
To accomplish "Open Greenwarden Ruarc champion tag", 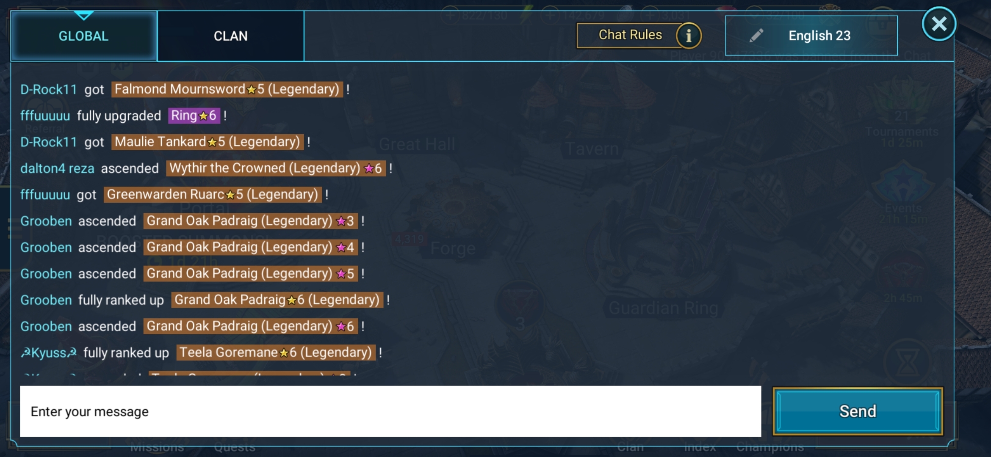I will (213, 195).
